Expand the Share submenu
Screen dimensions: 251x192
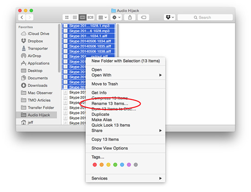125,130
